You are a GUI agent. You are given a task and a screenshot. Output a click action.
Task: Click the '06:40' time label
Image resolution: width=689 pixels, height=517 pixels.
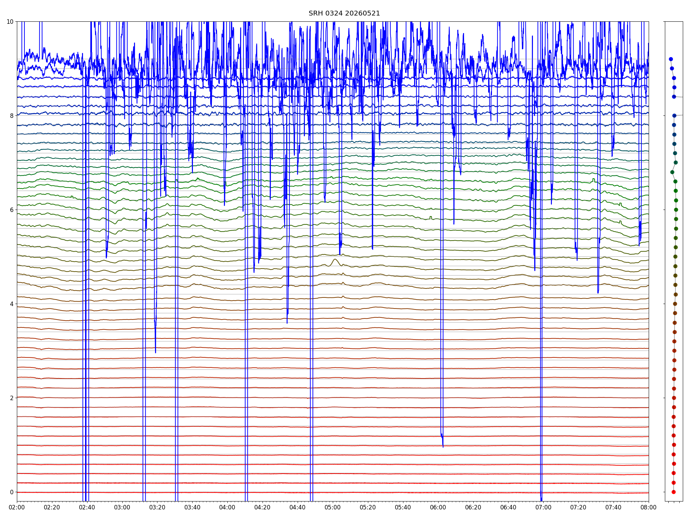pos(508,507)
